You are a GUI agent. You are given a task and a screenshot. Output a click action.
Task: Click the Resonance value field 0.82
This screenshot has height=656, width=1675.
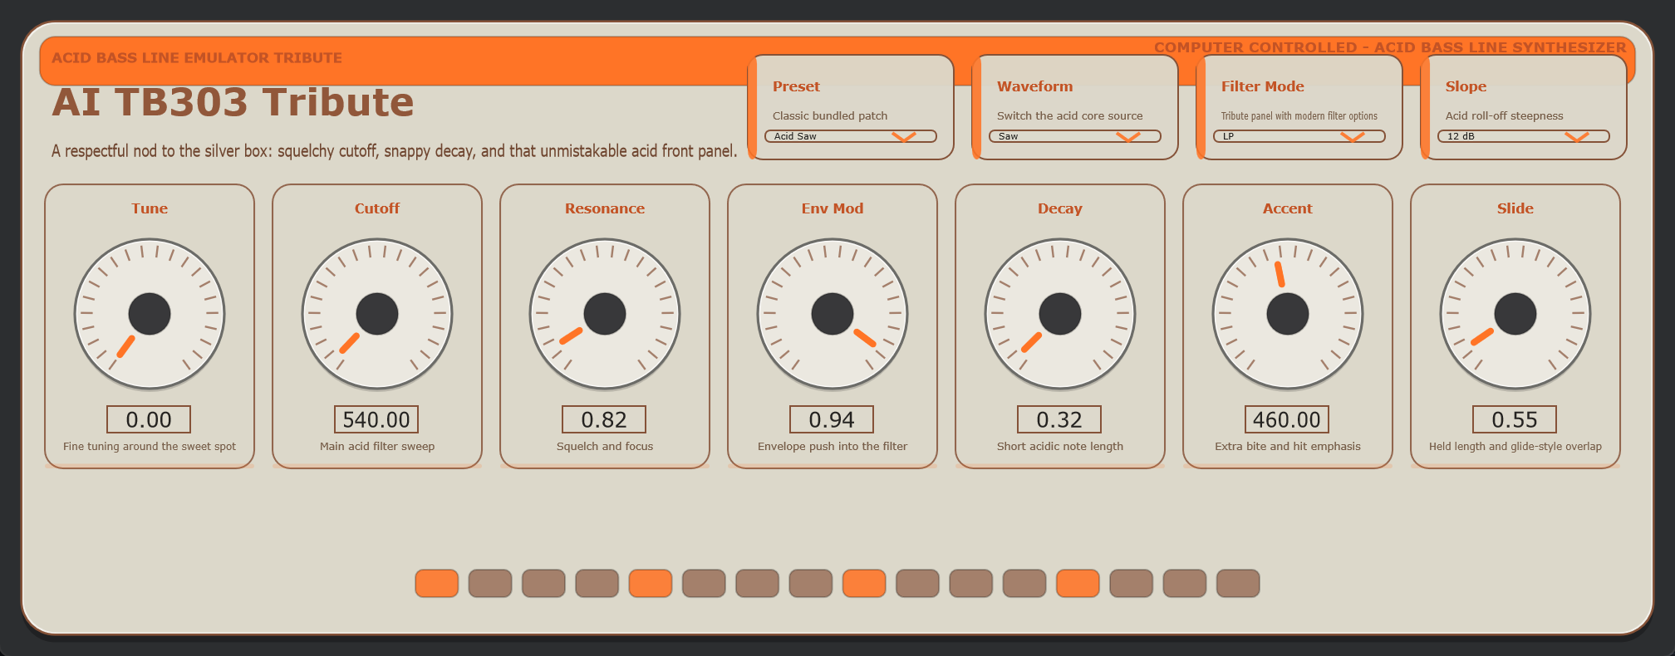[604, 419]
